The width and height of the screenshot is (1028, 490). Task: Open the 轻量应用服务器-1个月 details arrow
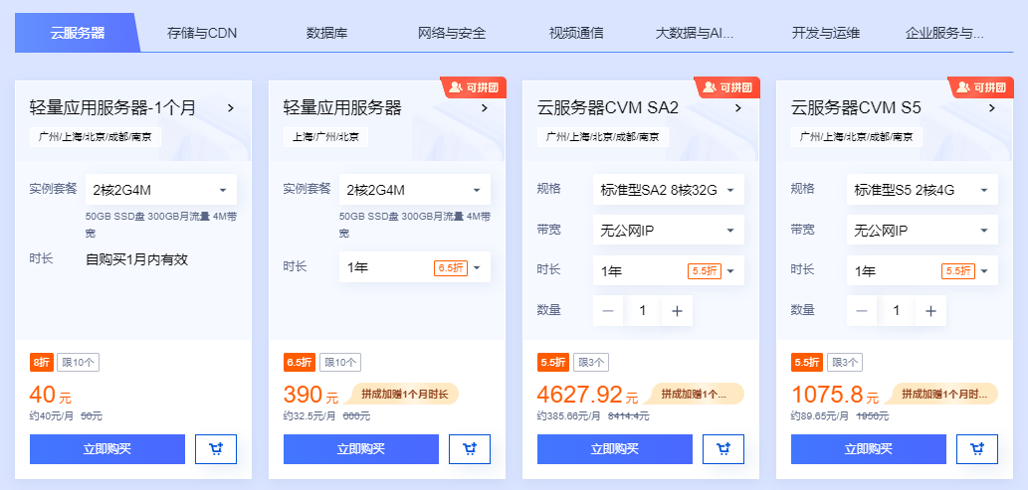(231, 108)
